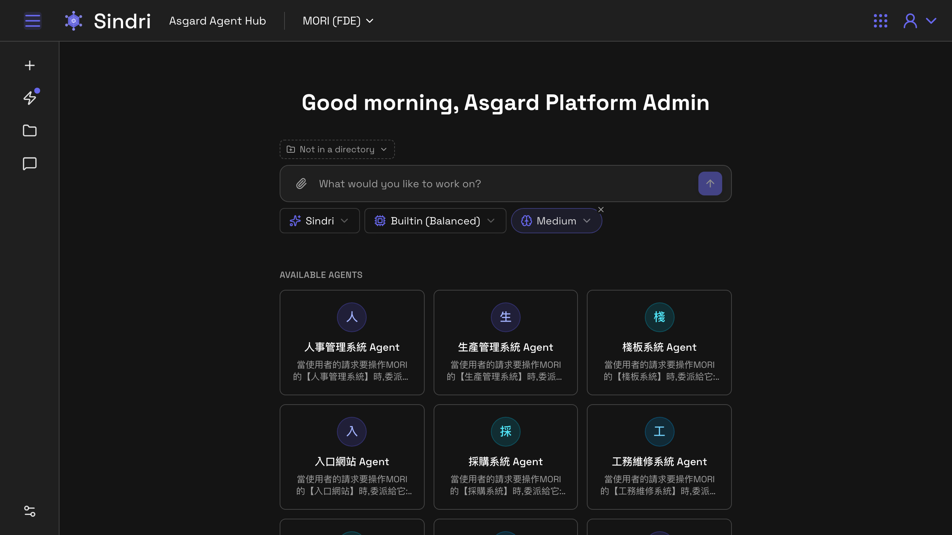Click the Asgard Agent Hub title

(x=218, y=21)
